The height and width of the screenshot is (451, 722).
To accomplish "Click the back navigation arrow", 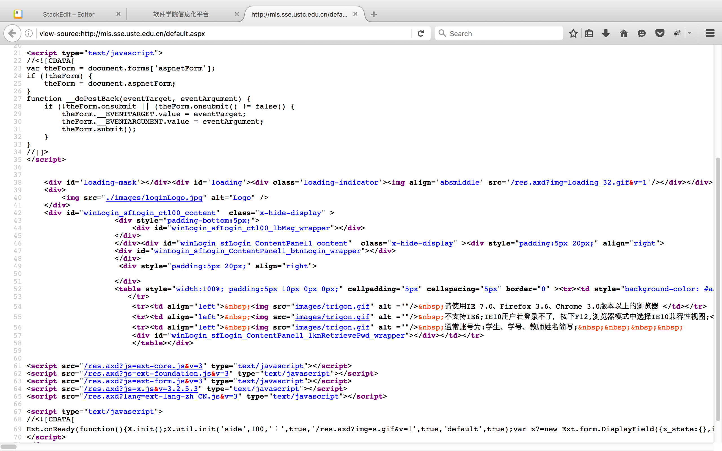I will point(12,34).
